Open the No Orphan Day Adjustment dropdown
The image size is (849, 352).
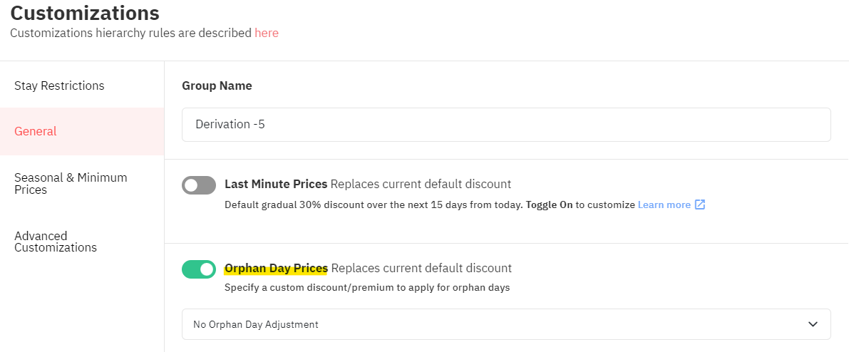coord(506,324)
